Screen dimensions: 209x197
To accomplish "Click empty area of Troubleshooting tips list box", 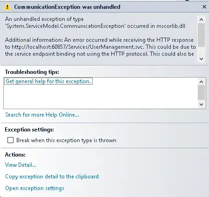I will 101,97.
